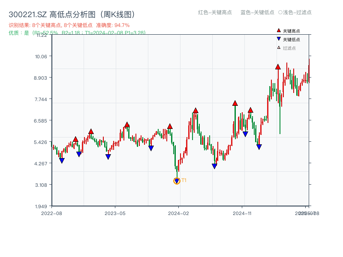Click red high marker just after 2024-11

point(250,110)
